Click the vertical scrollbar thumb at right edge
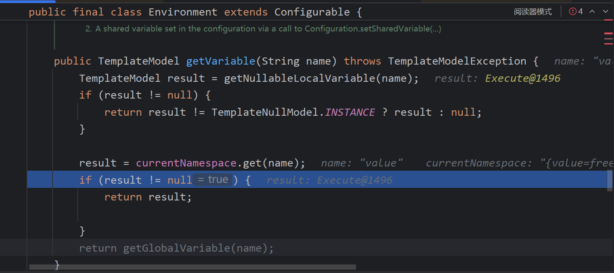This screenshot has height=273, width=614. click(610, 181)
